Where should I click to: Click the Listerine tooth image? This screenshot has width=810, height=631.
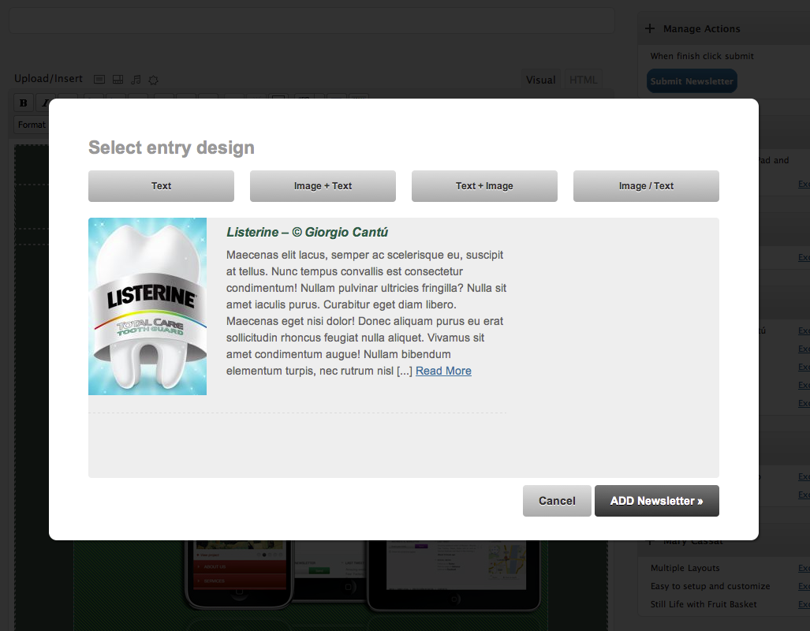tap(147, 307)
